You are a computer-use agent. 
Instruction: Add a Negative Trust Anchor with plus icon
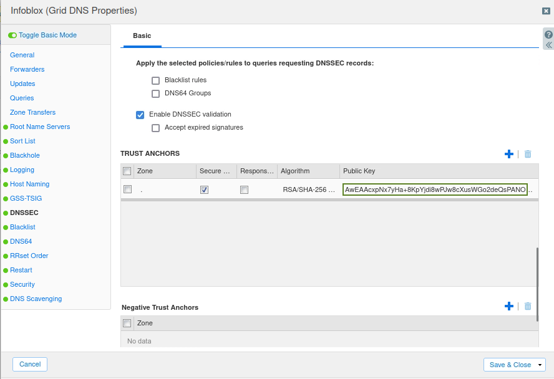(x=508, y=306)
